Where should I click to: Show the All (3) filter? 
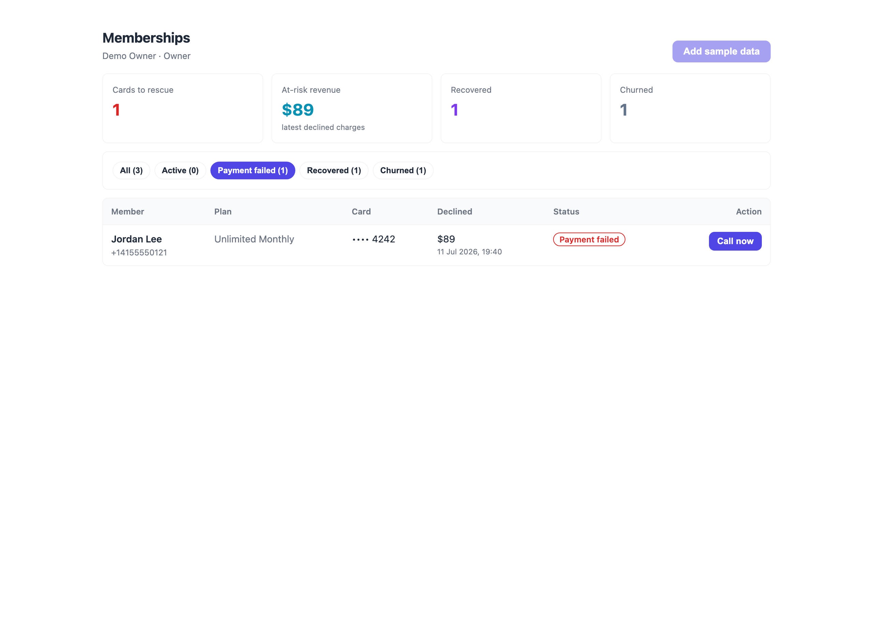click(x=131, y=170)
